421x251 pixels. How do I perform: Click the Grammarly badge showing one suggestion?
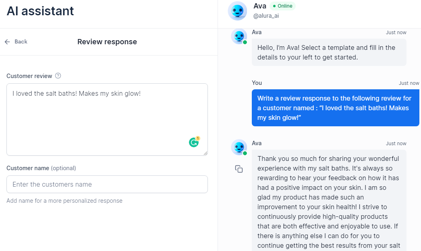pyautogui.click(x=197, y=138)
